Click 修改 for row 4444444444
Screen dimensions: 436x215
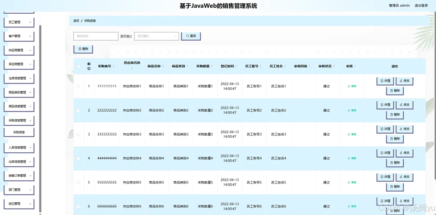pos(405,153)
